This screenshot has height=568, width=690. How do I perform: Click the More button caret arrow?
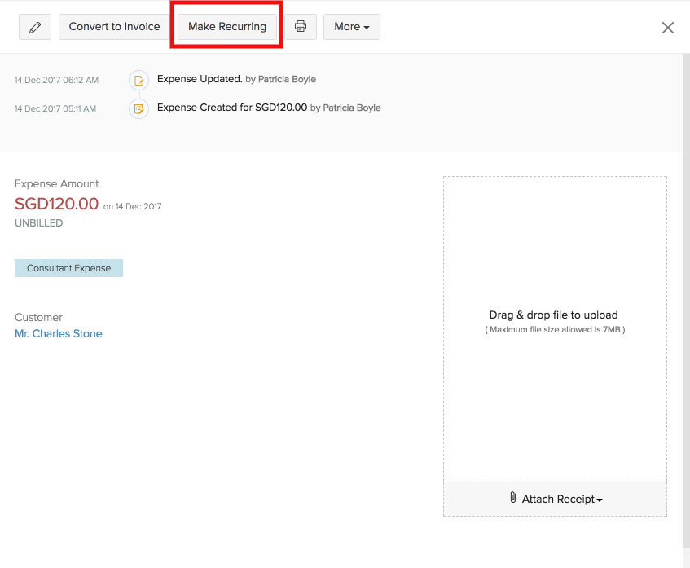367,28
